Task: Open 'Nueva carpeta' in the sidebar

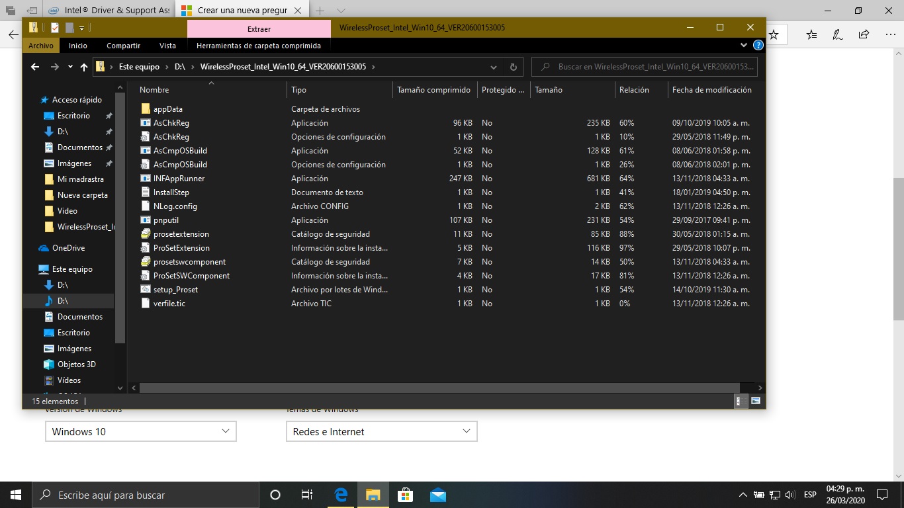Action: [82, 195]
